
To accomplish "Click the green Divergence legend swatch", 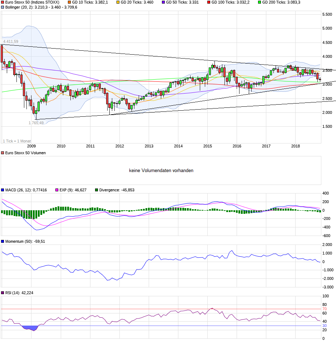I will pos(97,190).
